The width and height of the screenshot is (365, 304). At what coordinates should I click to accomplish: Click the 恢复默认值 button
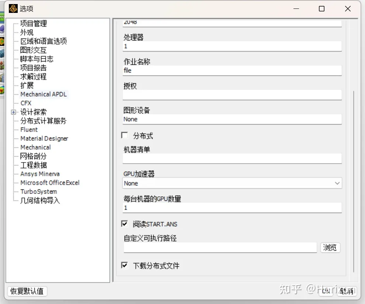click(x=27, y=291)
